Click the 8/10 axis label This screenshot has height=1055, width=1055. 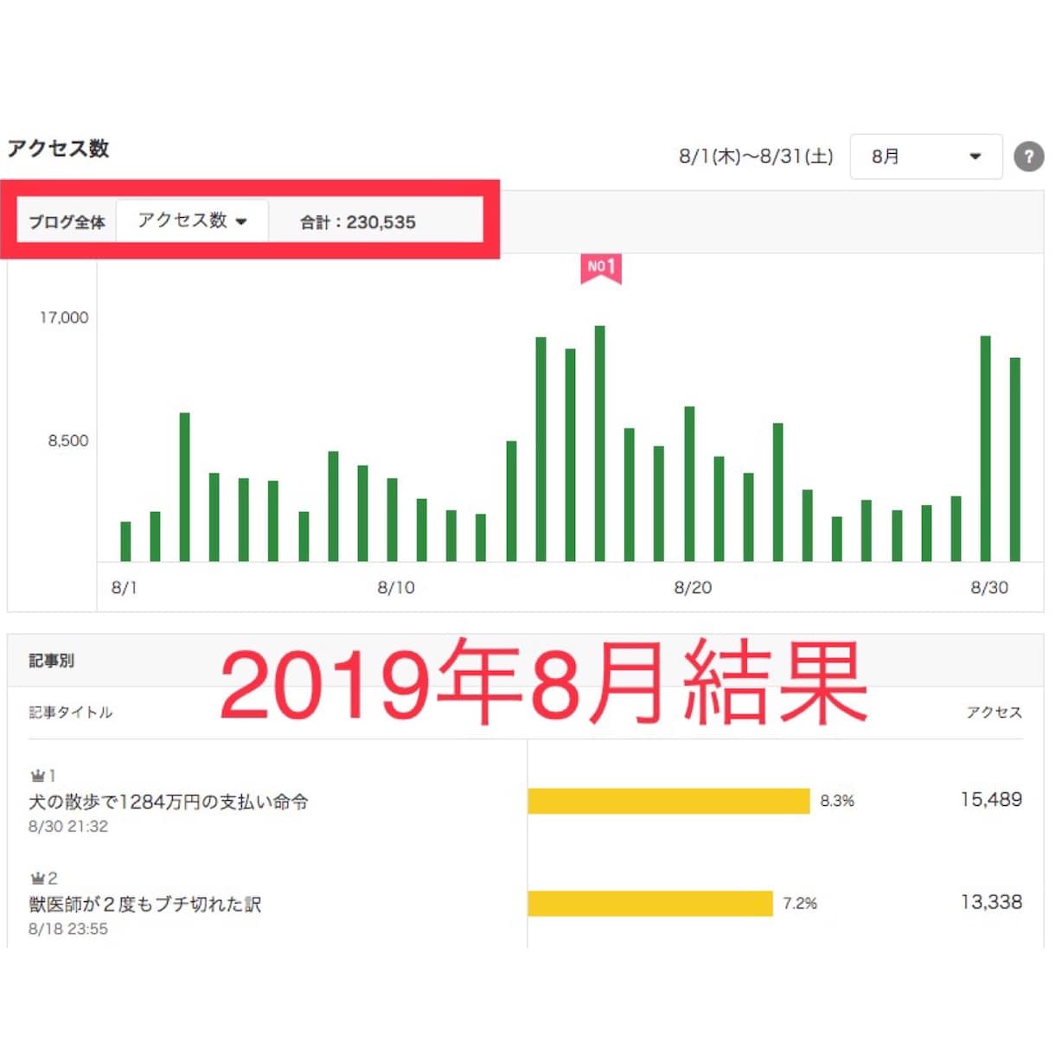396,588
